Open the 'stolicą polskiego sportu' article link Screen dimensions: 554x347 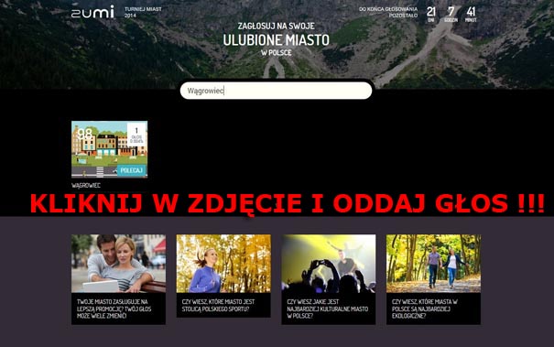(x=218, y=305)
